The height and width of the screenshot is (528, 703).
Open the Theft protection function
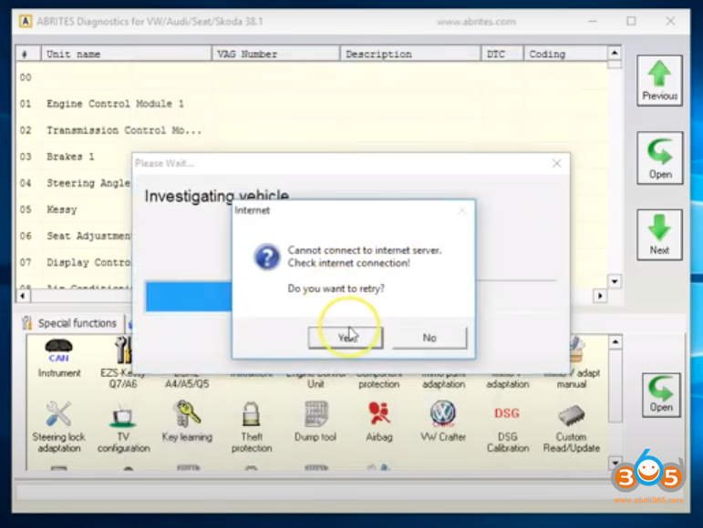(x=252, y=427)
